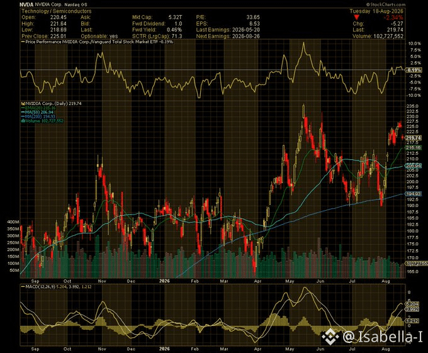Click the -0.19% tag on the performance axis
This screenshot has height=353, width=428.
pos(414,70)
